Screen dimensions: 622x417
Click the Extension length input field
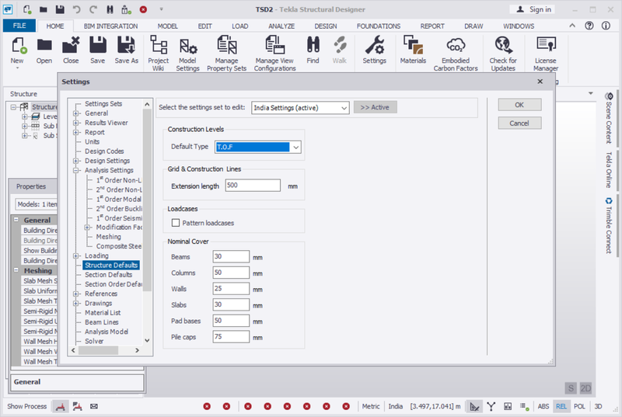[253, 186]
